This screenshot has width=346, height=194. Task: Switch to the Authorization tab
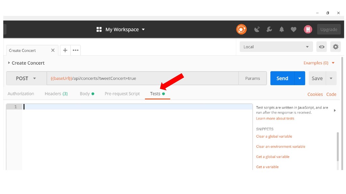(21, 94)
